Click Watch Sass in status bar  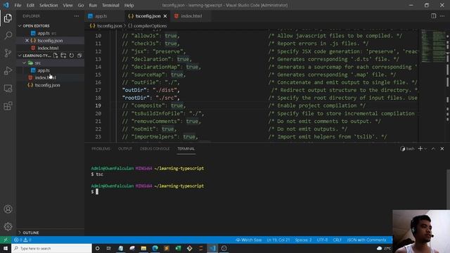tap(248, 240)
